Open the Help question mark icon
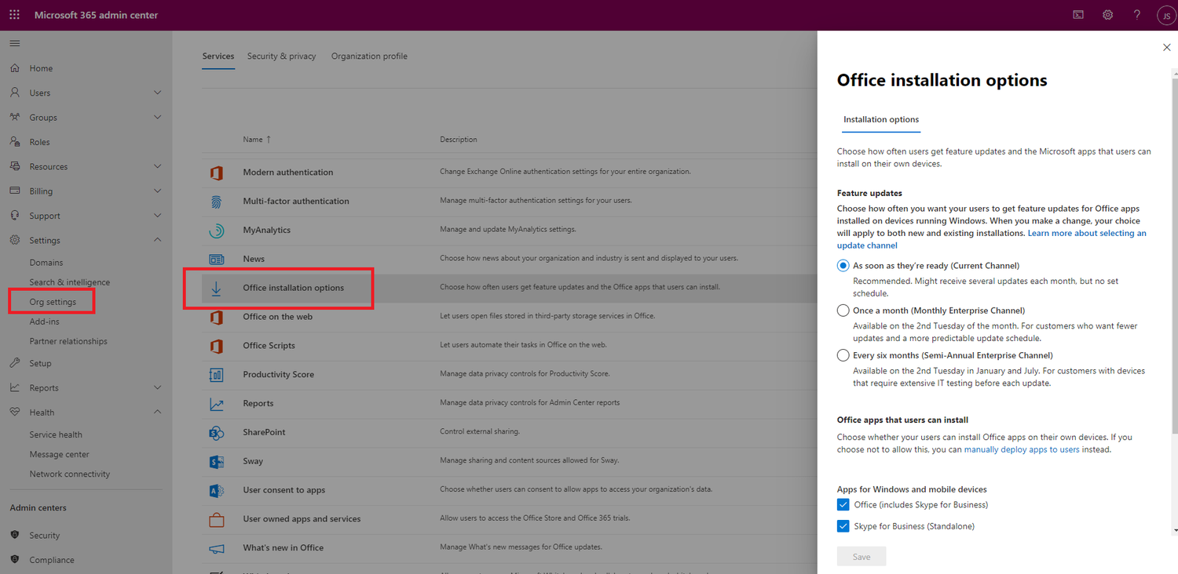Viewport: 1178px width, 574px height. (x=1136, y=14)
